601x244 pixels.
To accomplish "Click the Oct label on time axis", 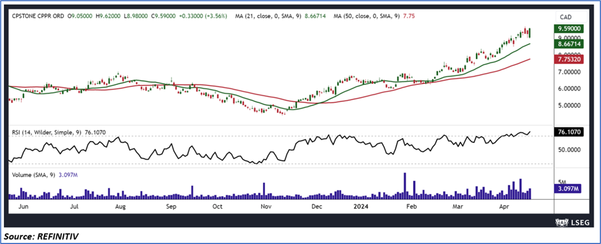I will (x=218, y=207).
